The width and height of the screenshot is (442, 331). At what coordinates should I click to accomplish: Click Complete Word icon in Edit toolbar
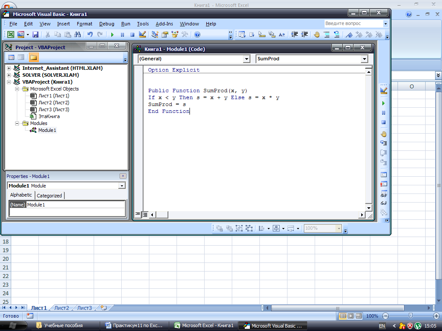click(281, 34)
